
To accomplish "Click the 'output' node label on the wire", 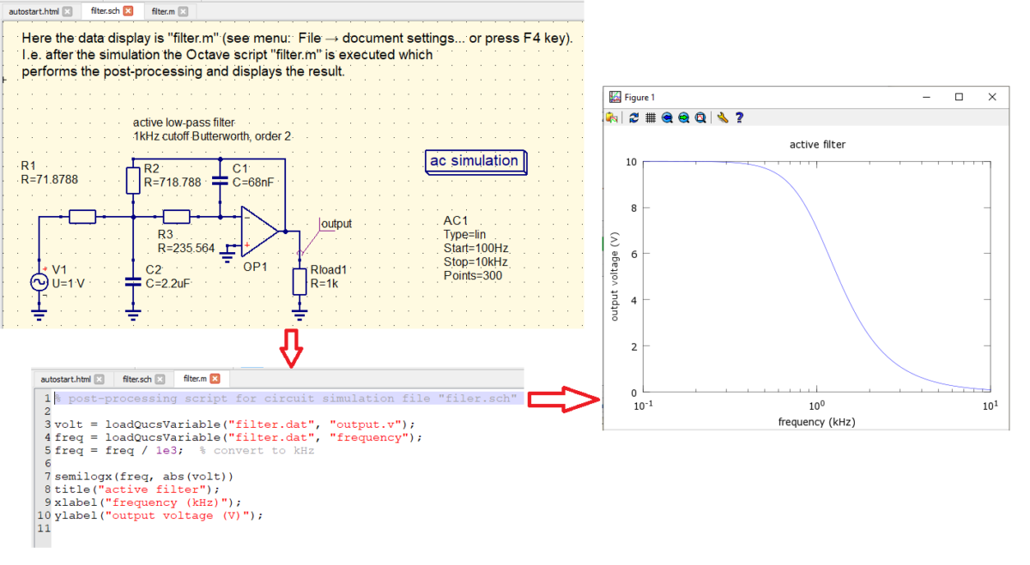I will pyautogui.click(x=336, y=224).
